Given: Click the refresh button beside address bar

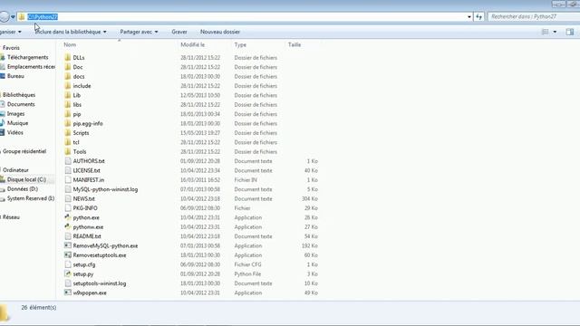Looking at the screenshot, I should [479, 16].
